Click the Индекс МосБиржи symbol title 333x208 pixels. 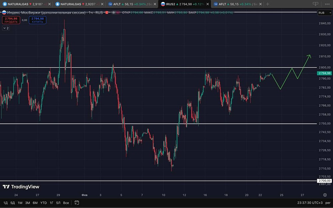tap(46, 13)
